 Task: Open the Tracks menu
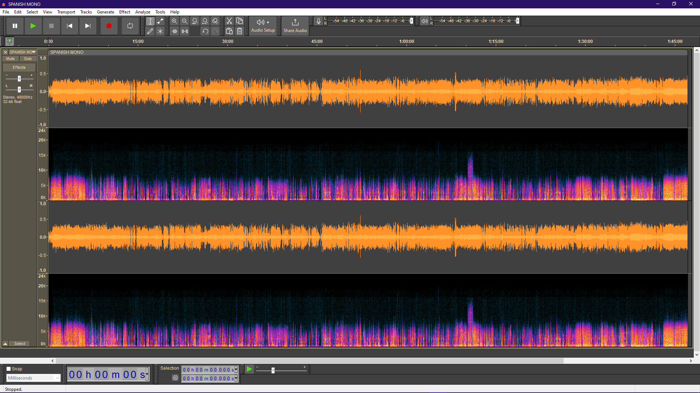86,12
